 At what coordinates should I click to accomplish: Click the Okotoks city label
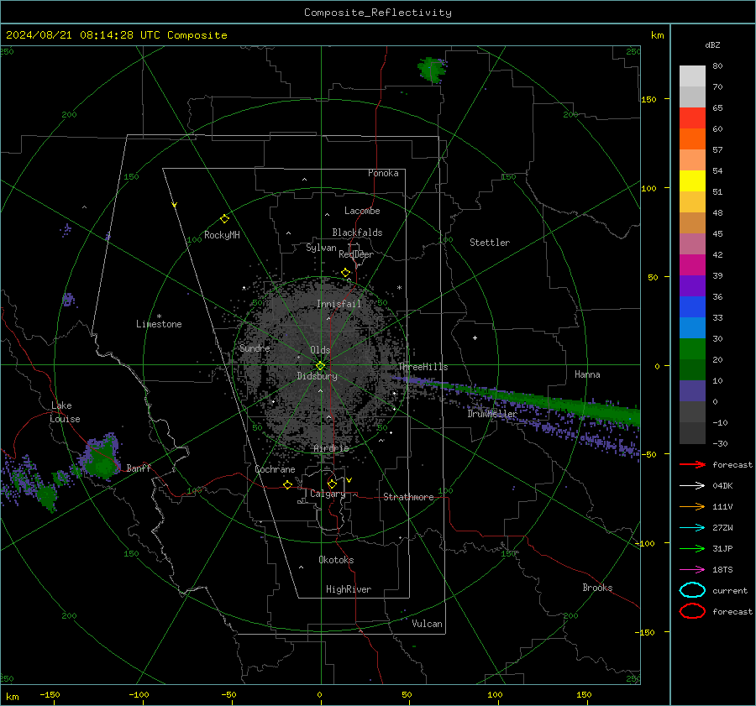tap(336, 560)
